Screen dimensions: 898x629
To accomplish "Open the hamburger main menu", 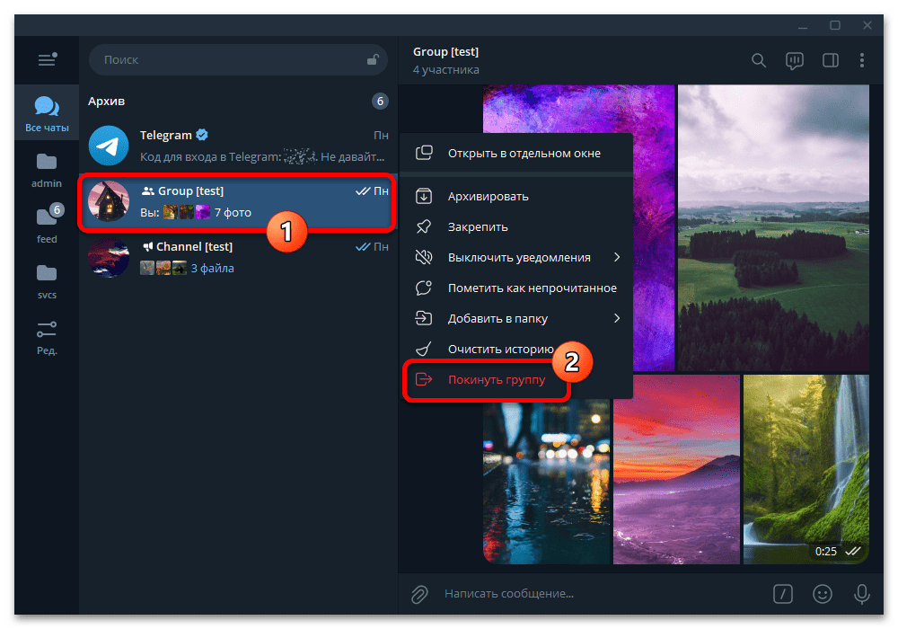I will pos(47,59).
